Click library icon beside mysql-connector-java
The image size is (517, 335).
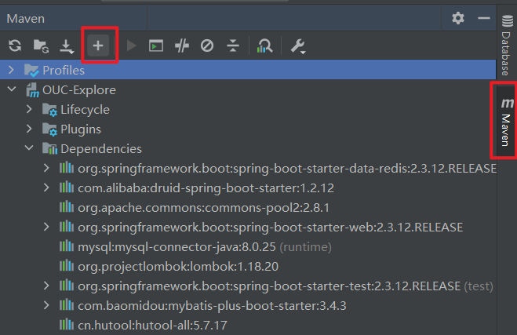tap(67, 246)
